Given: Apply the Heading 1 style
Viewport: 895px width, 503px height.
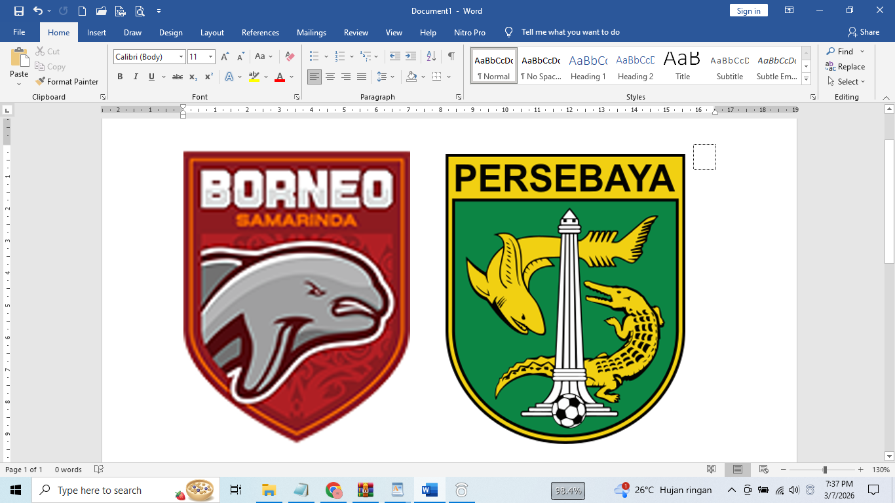Looking at the screenshot, I should (588, 65).
